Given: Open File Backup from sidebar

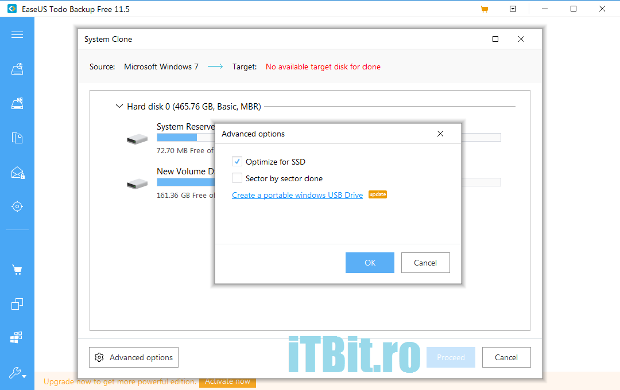Looking at the screenshot, I should pos(17,138).
